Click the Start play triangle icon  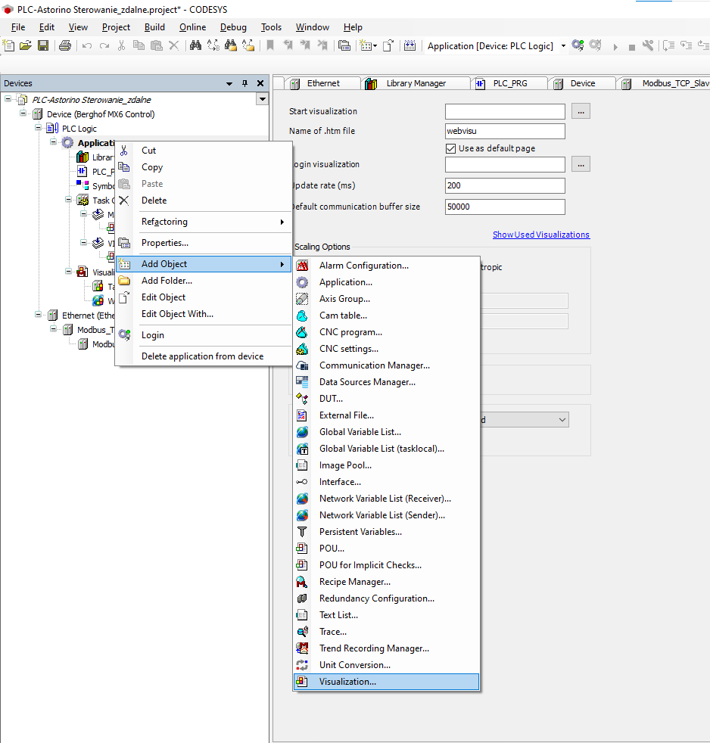point(615,47)
